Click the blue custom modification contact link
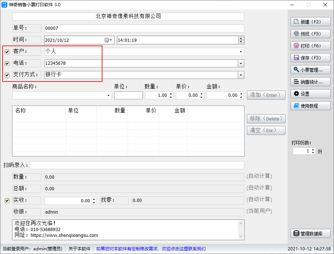This screenshot has height=254, width=334. 151,249
